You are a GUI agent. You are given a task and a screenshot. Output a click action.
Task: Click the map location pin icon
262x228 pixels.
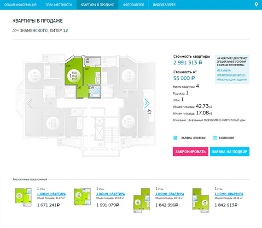coord(256,5)
